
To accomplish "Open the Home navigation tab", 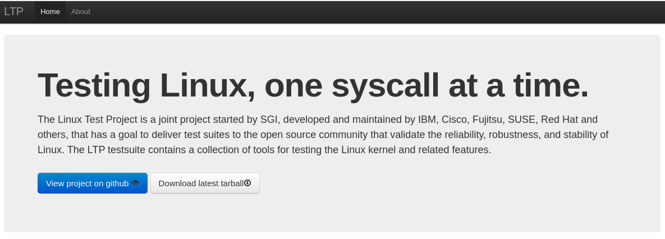I will (x=50, y=12).
